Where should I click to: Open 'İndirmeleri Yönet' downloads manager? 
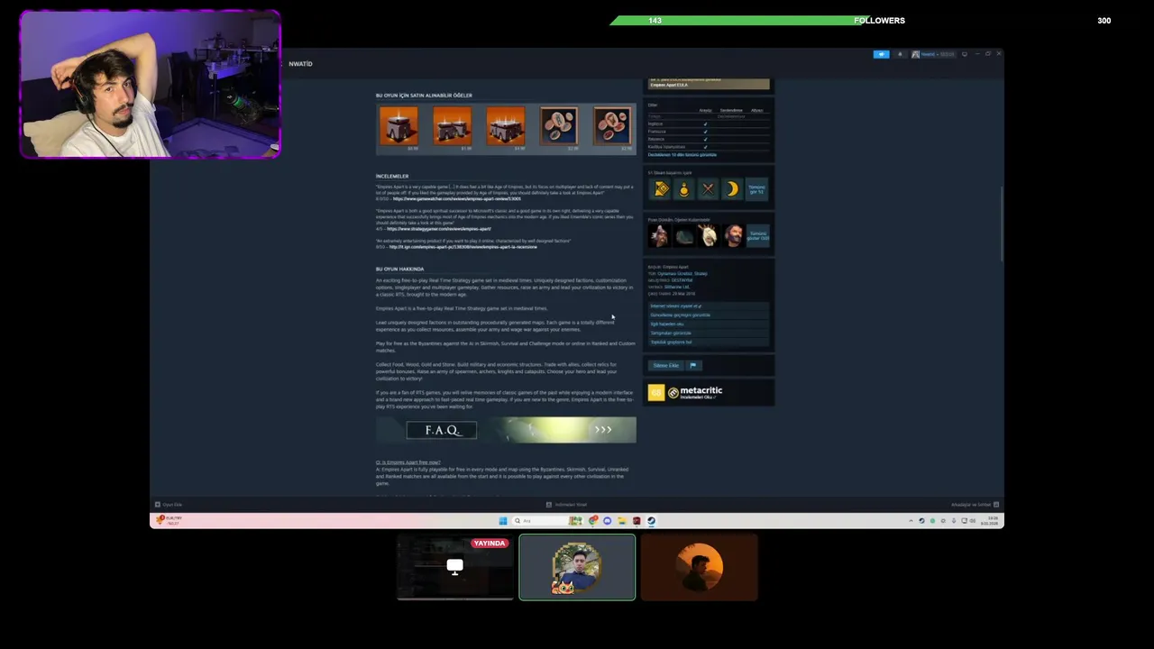567,505
